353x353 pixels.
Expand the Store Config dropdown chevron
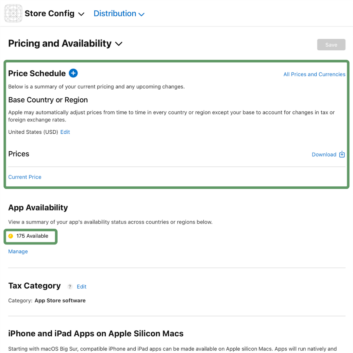coord(81,14)
